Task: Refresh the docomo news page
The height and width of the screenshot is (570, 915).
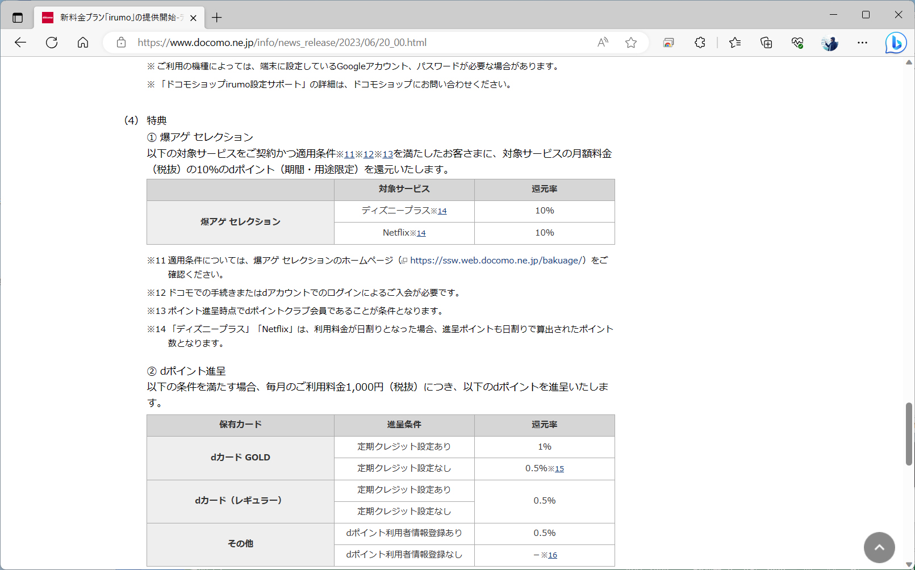Action: coord(51,42)
